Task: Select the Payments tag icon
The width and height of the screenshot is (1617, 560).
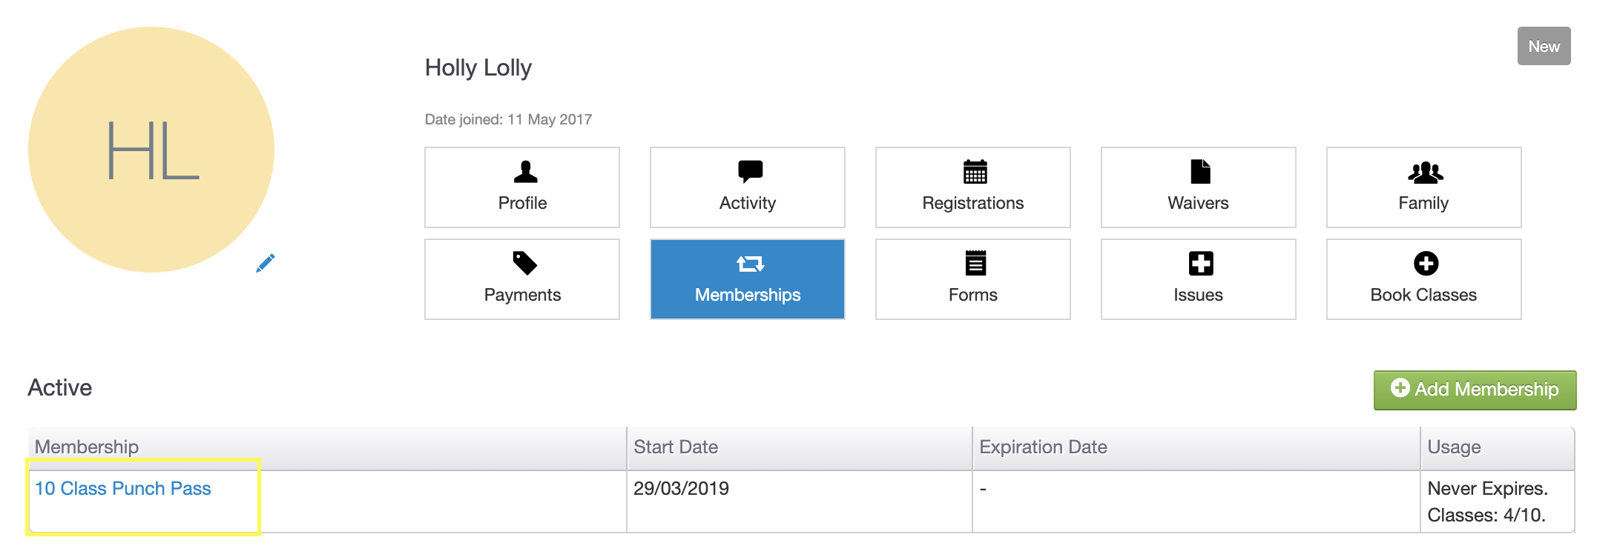Action: coord(524,264)
